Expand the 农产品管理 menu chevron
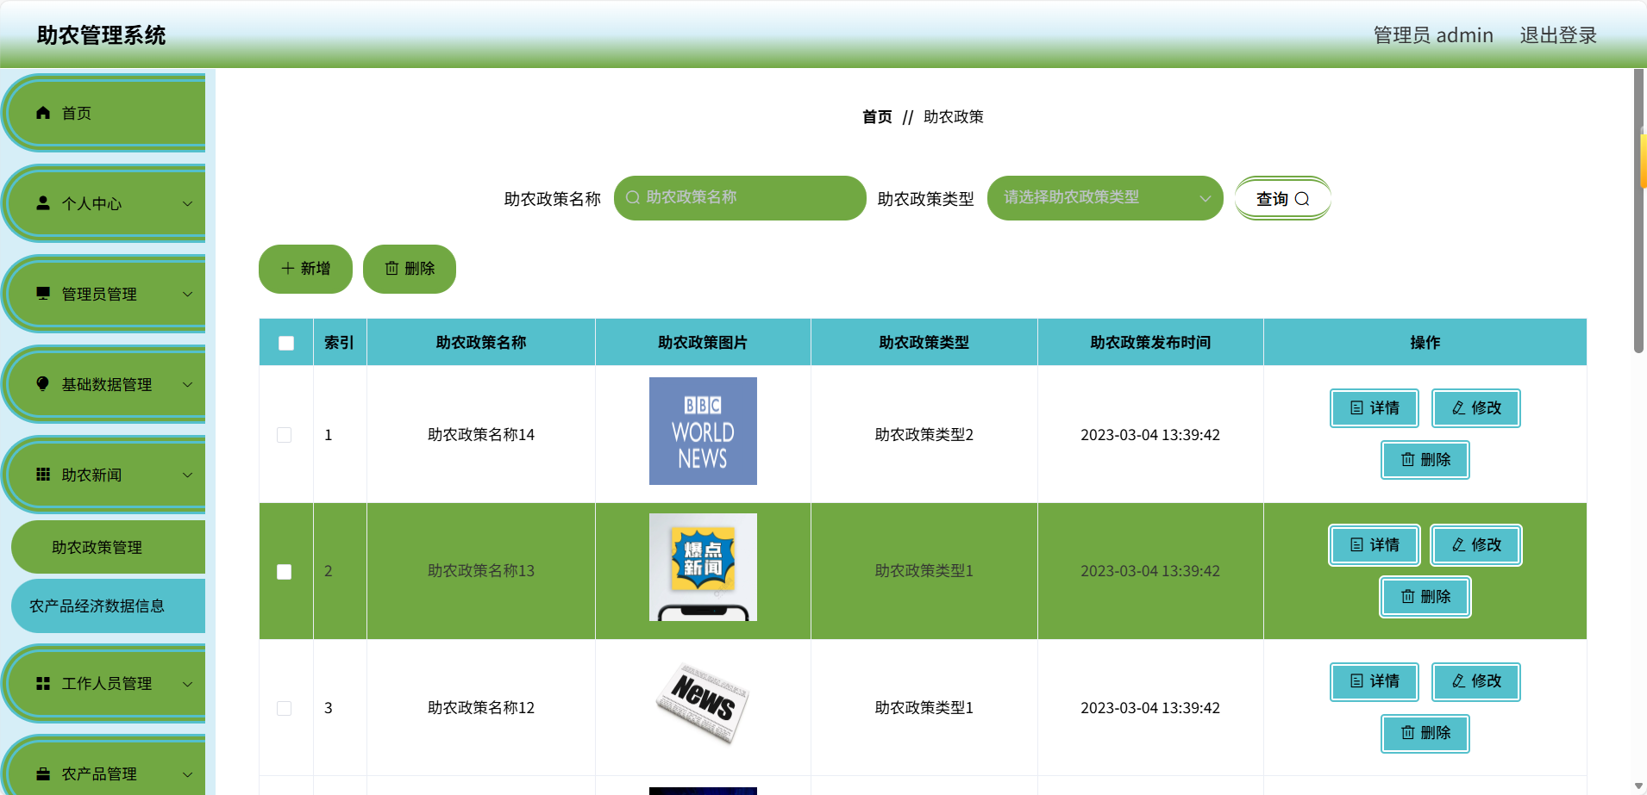The height and width of the screenshot is (795, 1647). click(187, 774)
